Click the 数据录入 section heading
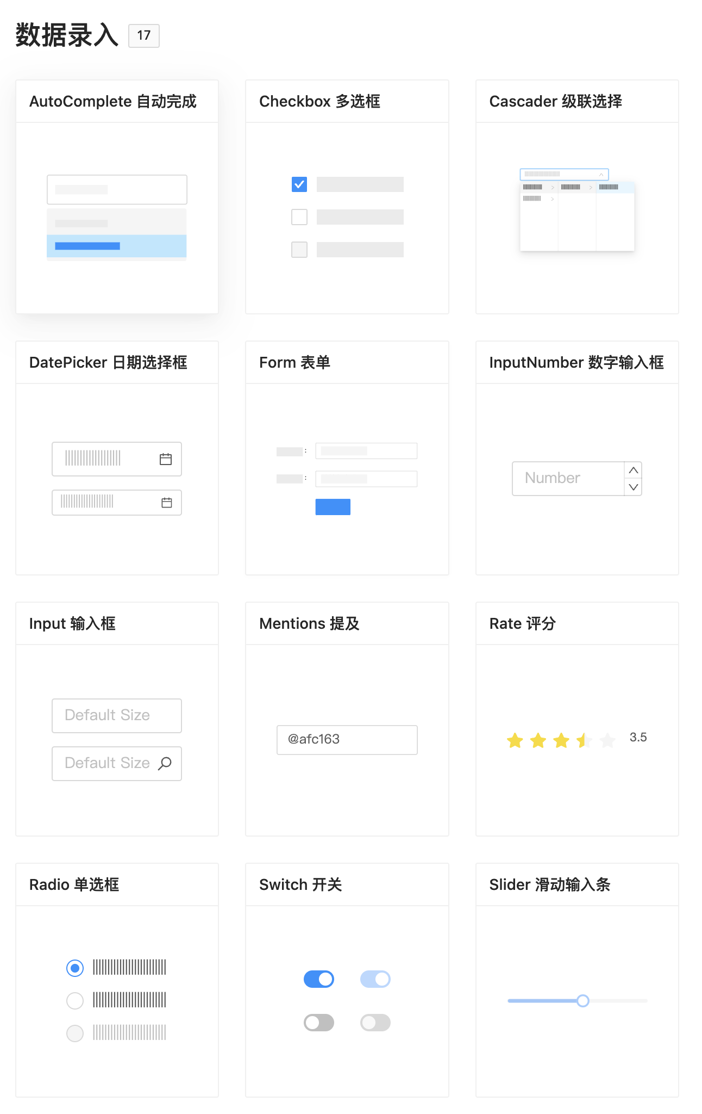 [67, 35]
